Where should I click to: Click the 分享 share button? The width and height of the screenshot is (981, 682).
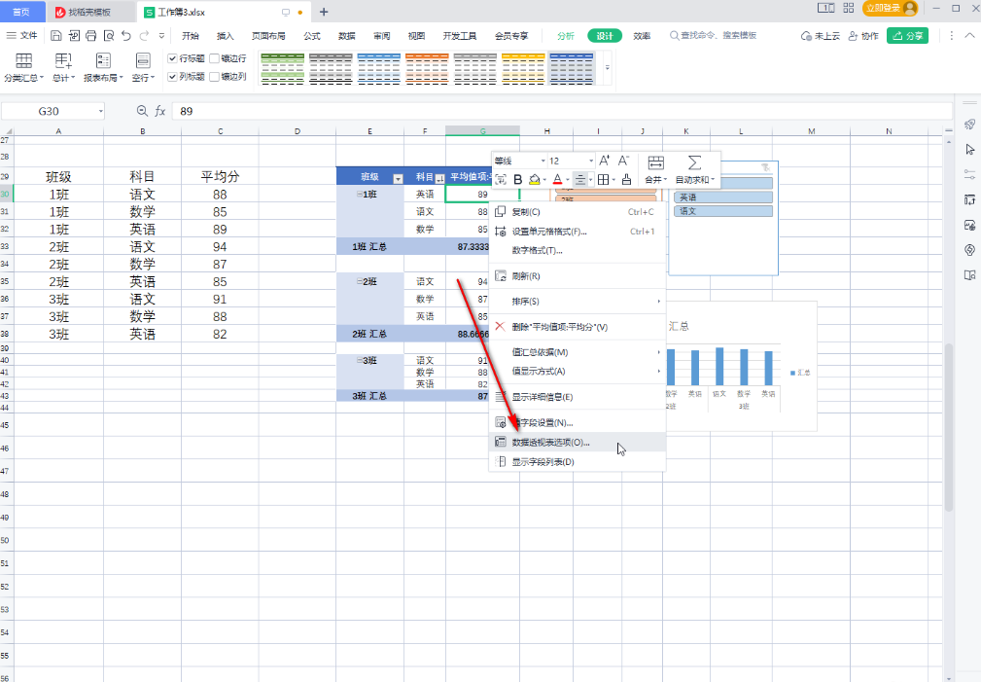(x=907, y=36)
